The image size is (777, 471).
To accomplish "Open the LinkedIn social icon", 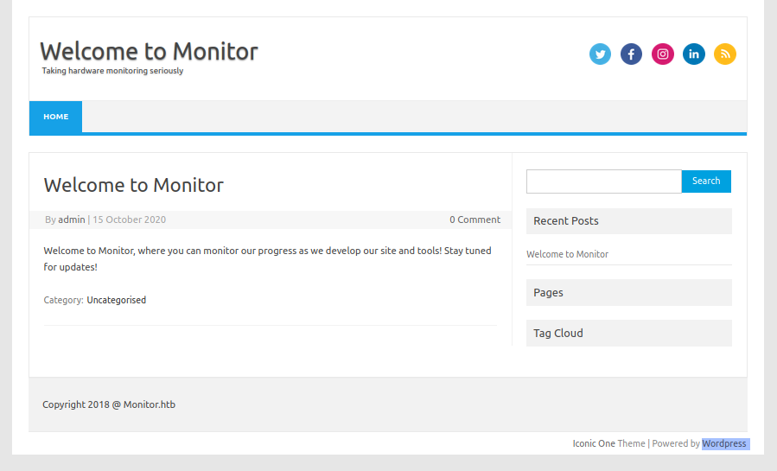I will tap(693, 54).
